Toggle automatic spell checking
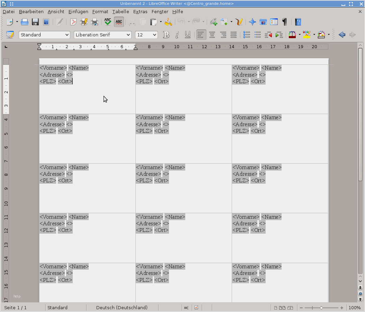 pyautogui.click(x=119, y=22)
